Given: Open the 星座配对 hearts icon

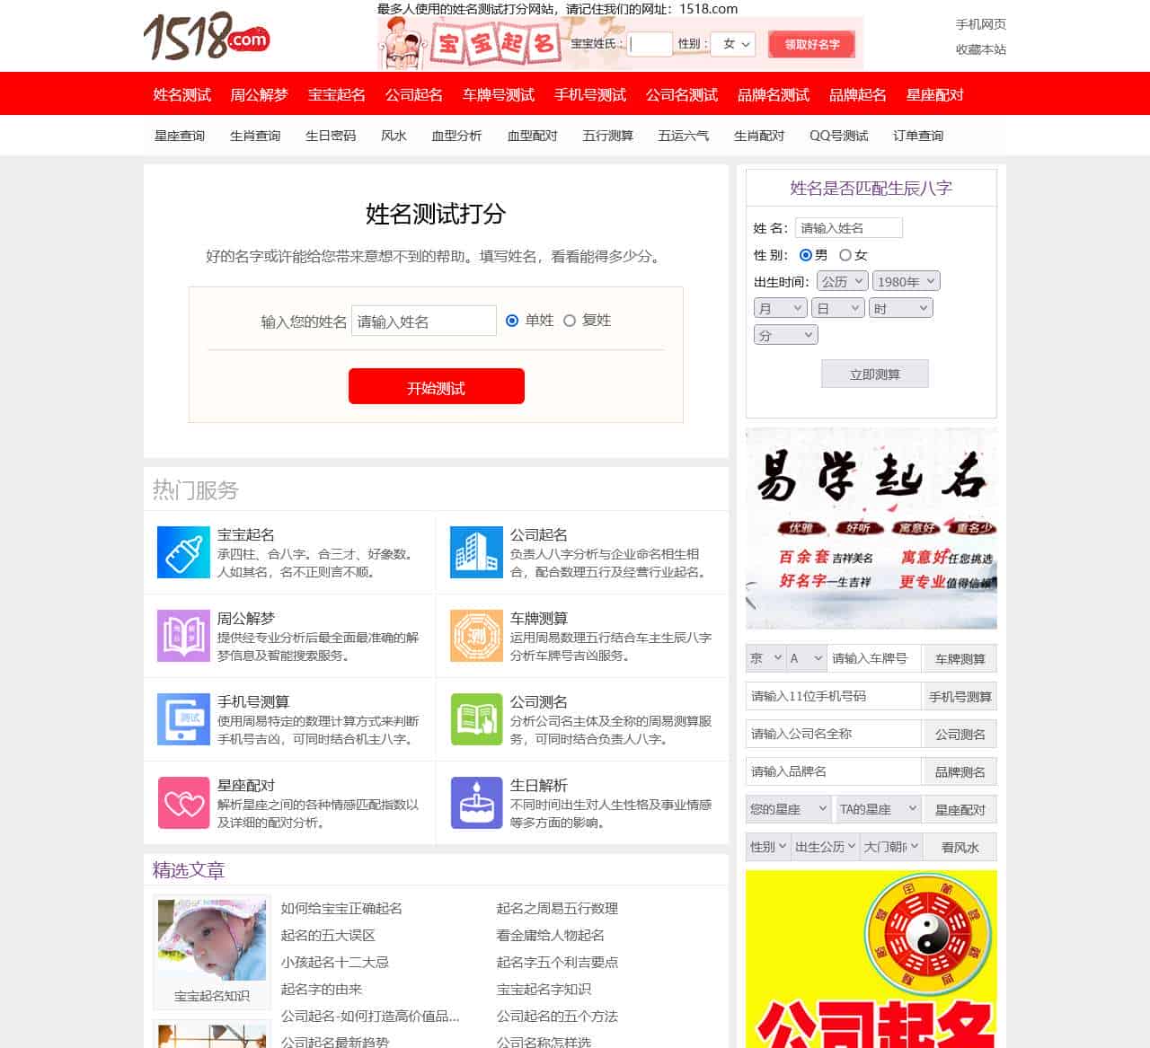Looking at the screenshot, I should point(183,803).
